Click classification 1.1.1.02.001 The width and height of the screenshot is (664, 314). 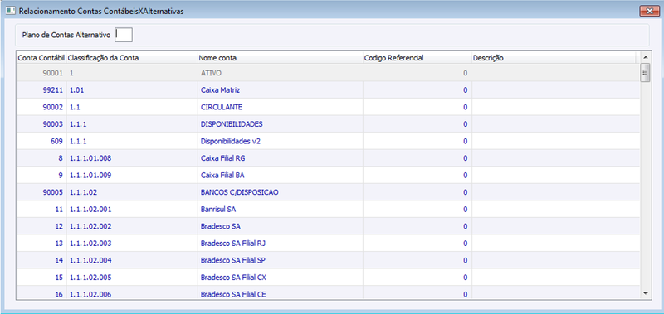90,209
